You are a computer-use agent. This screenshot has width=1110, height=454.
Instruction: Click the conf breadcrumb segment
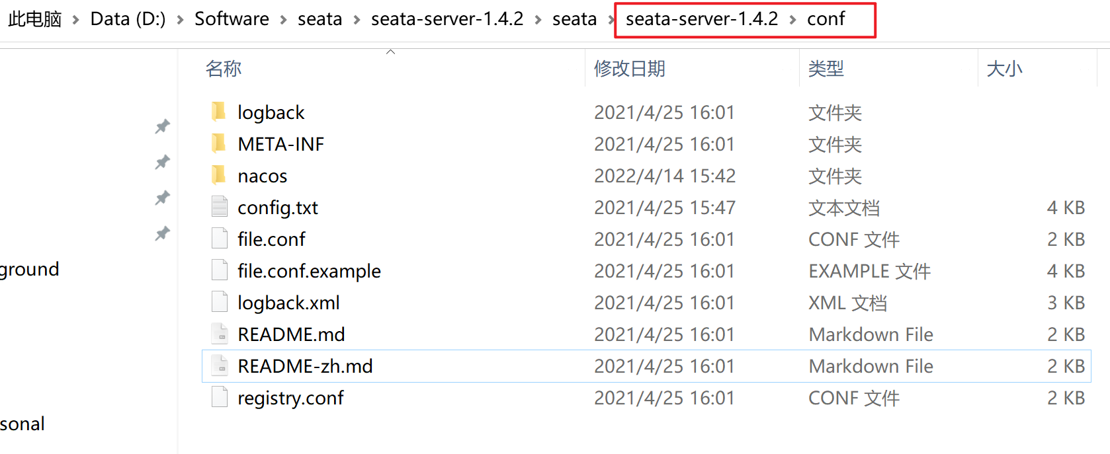(826, 19)
